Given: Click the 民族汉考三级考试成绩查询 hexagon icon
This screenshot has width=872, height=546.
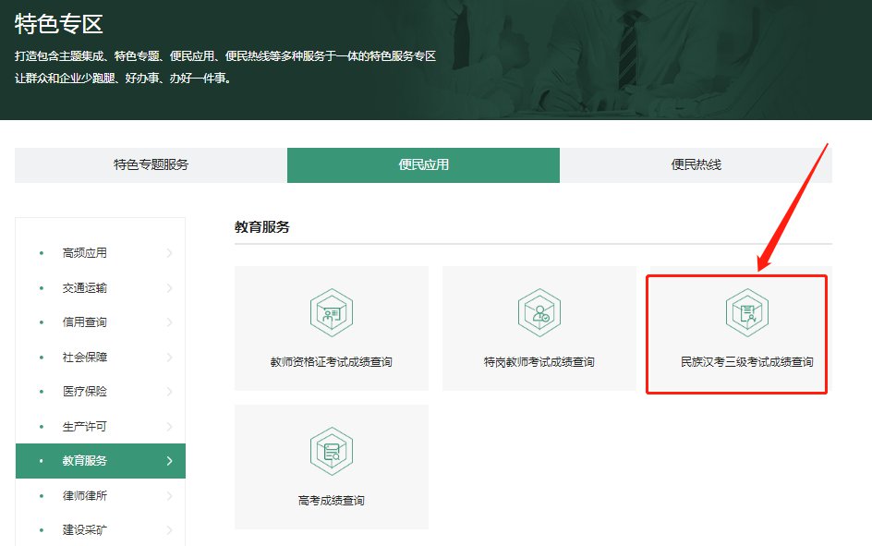Looking at the screenshot, I should 746,313.
